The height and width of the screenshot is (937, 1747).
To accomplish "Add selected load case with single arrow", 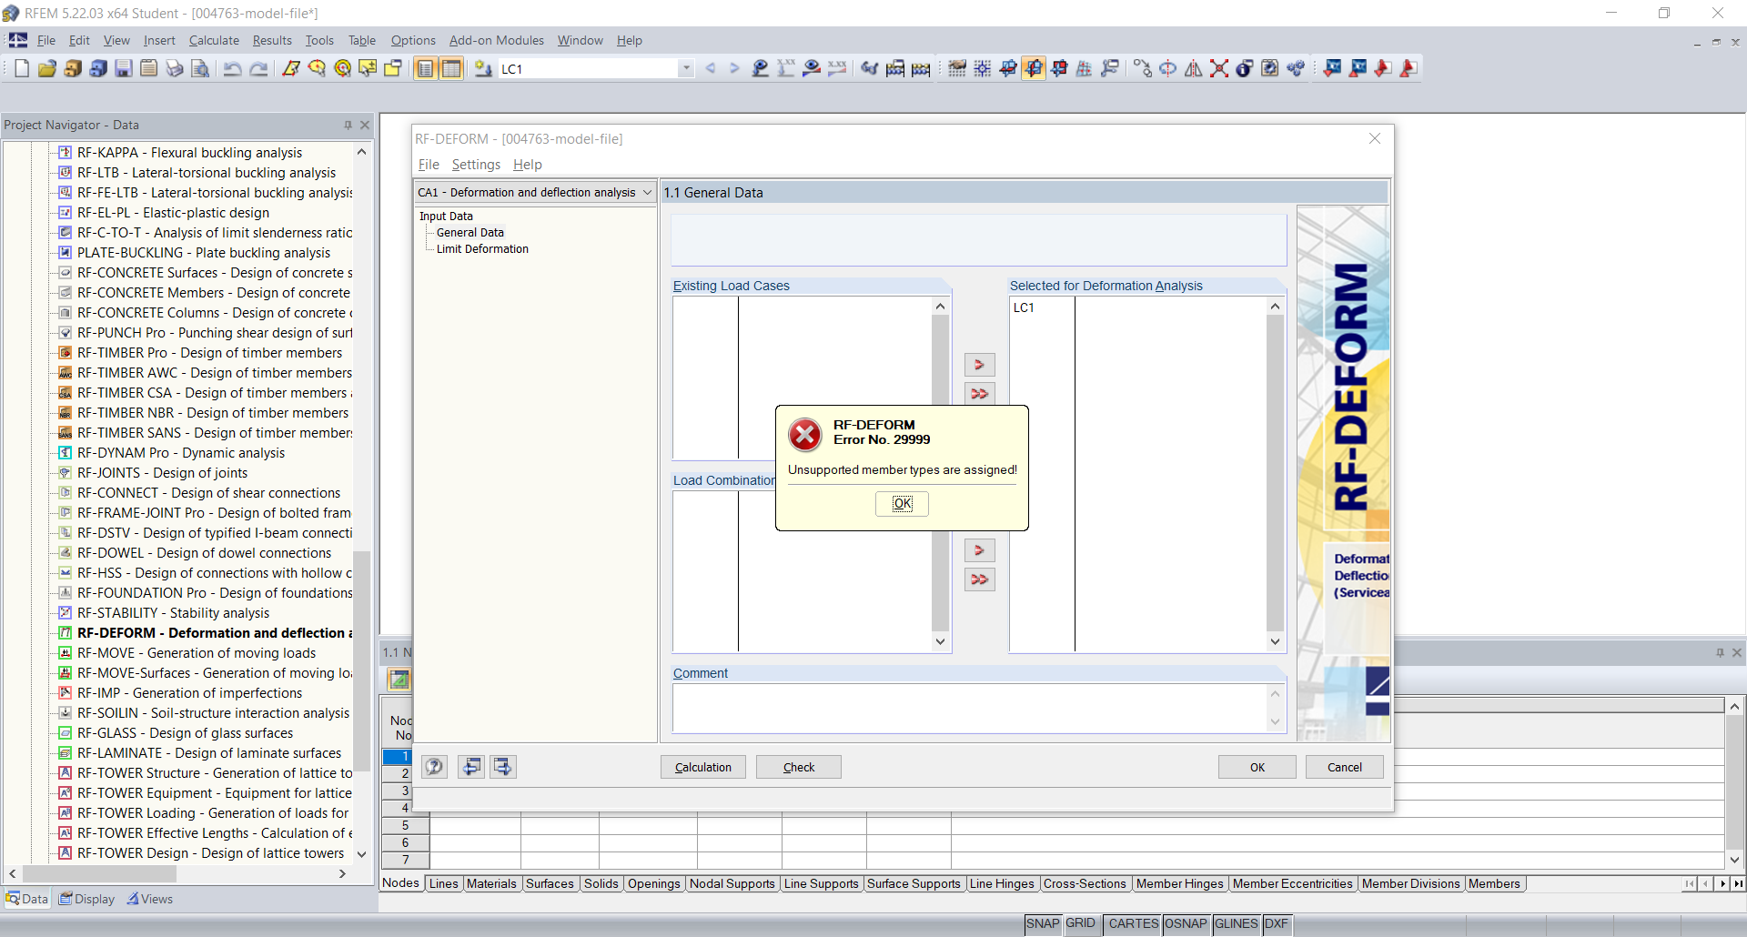I will [x=980, y=365].
